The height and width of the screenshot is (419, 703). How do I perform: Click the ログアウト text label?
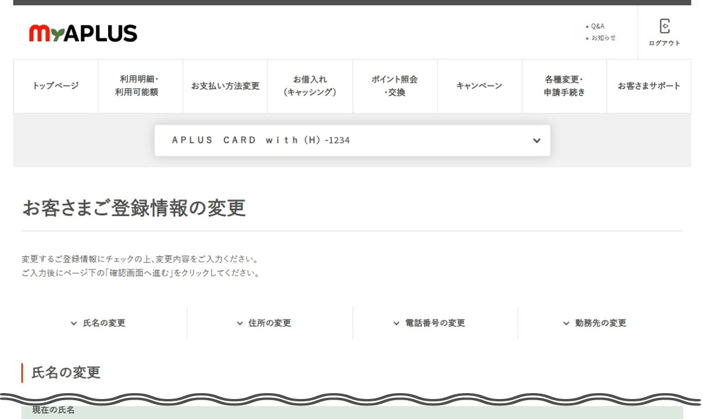click(x=664, y=43)
